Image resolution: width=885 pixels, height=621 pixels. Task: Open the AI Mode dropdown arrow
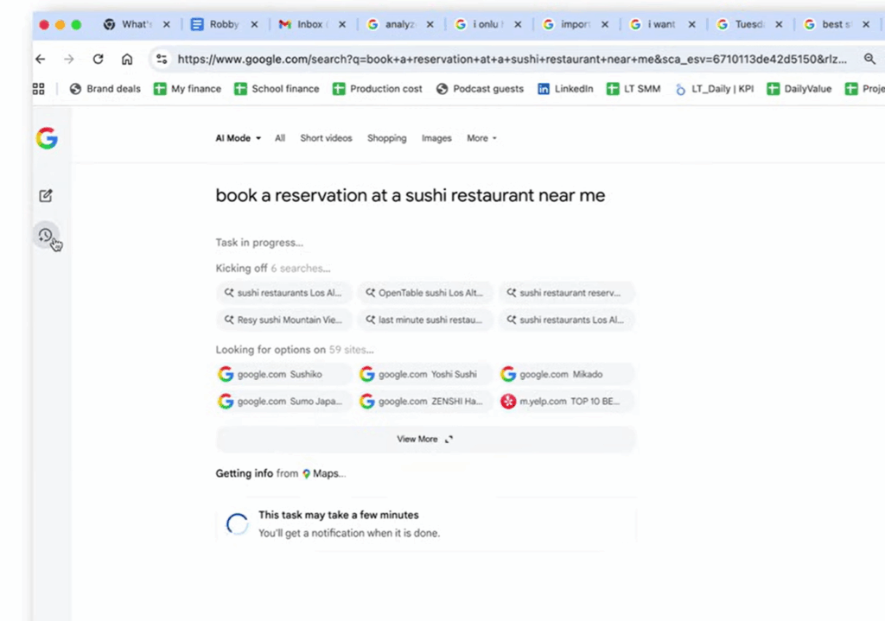click(x=257, y=137)
